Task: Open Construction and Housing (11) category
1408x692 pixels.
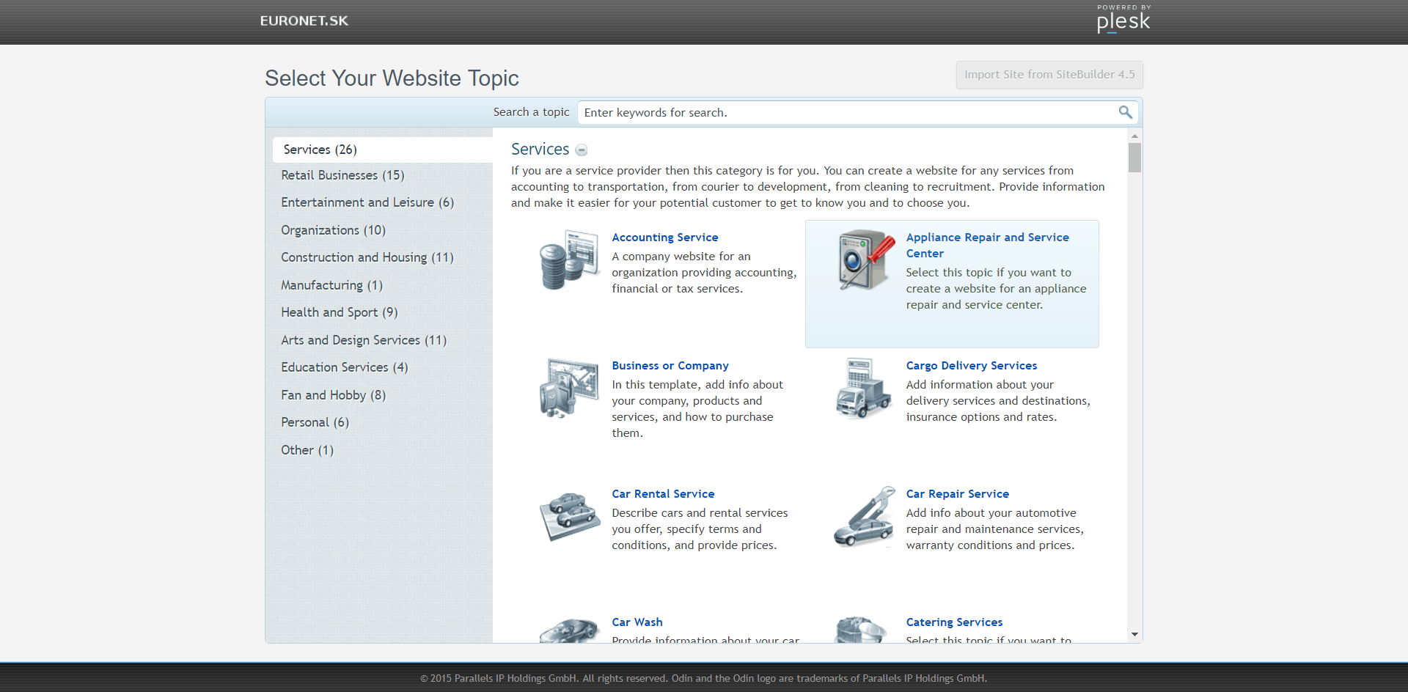Action: [367, 257]
